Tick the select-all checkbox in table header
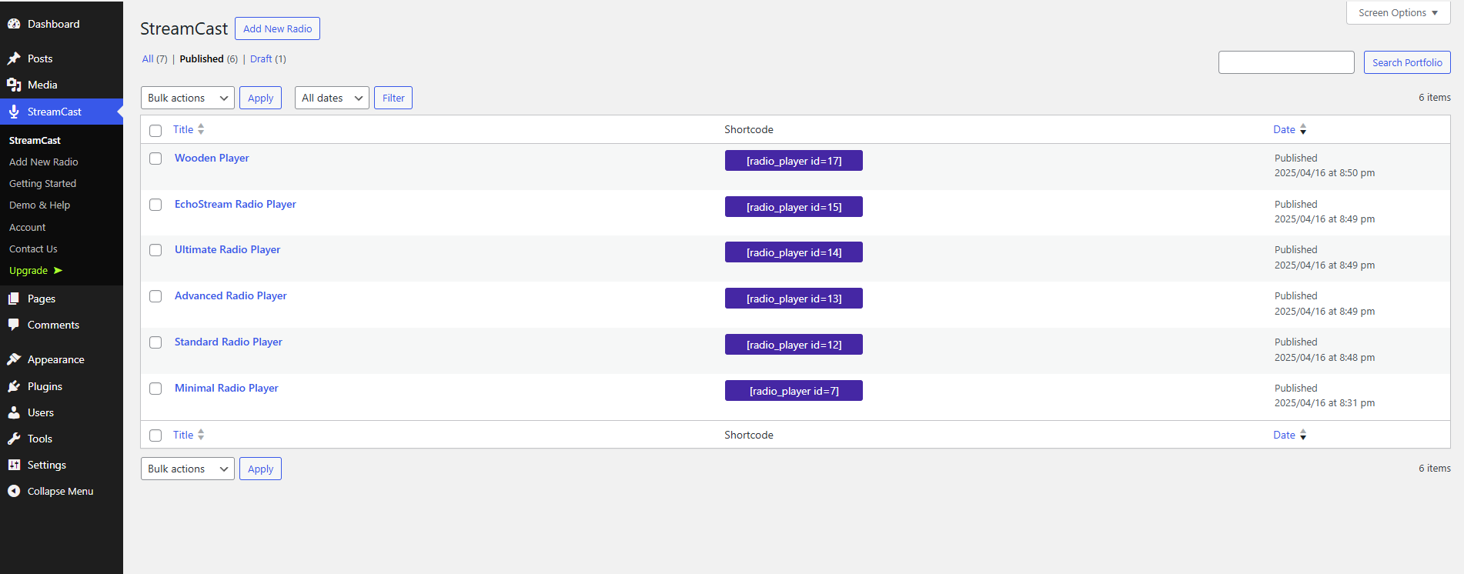The image size is (1464, 574). pyautogui.click(x=155, y=130)
